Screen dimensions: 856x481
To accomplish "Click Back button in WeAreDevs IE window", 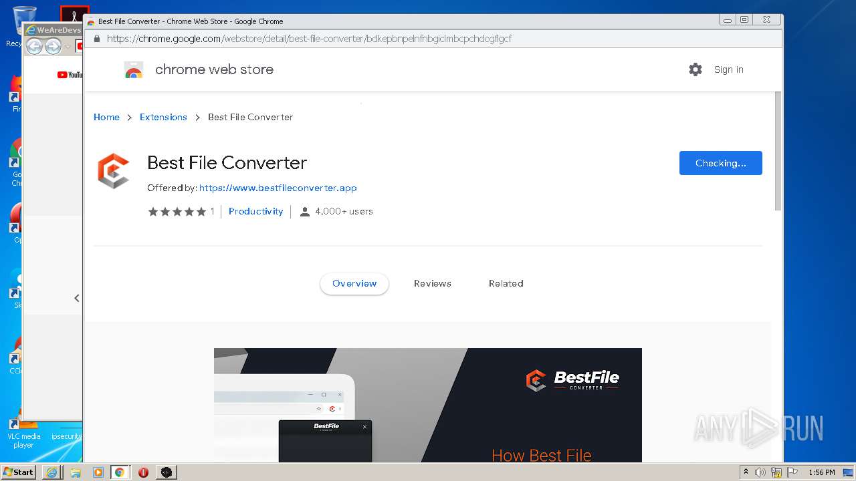I will pyautogui.click(x=34, y=46).
